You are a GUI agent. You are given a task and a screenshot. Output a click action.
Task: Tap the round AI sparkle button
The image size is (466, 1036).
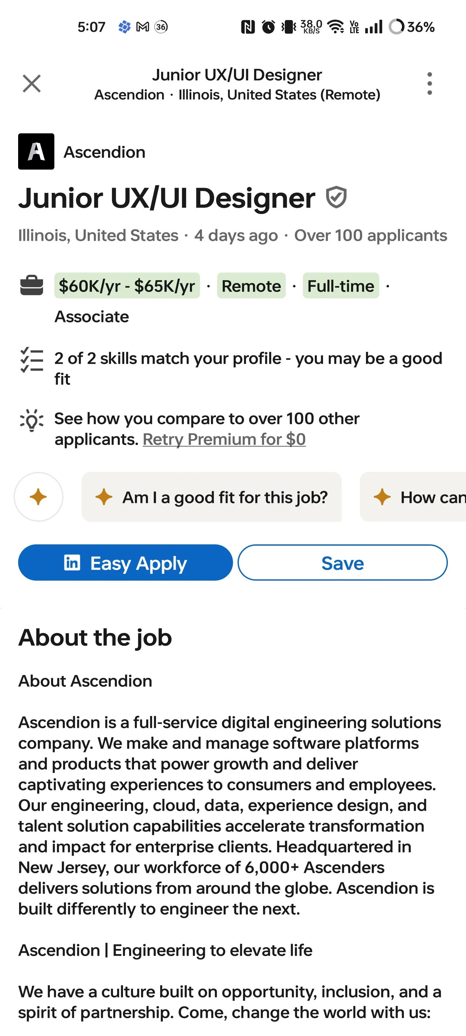[x=39, y=497]
